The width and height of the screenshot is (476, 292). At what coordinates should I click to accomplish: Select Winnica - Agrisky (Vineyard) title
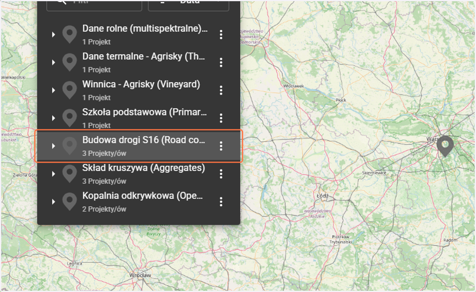click(141, 84)
